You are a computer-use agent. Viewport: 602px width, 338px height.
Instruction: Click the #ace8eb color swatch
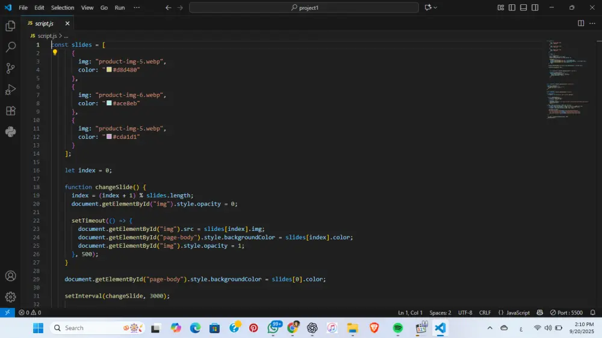tap(109, 103)
